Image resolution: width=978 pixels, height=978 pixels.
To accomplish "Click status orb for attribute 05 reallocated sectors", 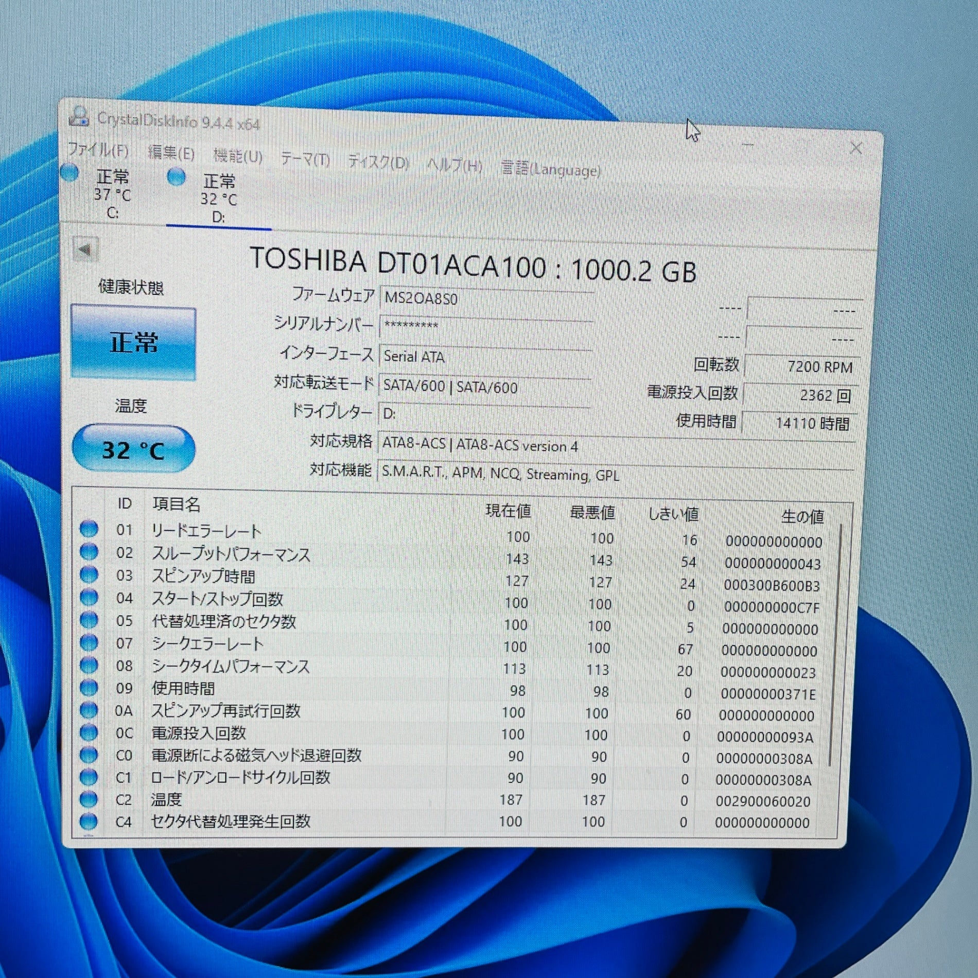I will pyautogui.click(x=89, y=620).
